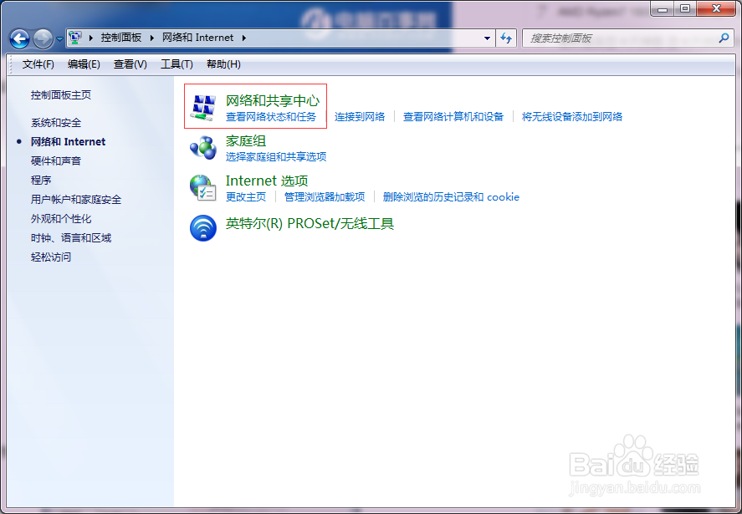Open 外观和个性化 category
This screenshot has height=514, width=742.
(61, 219)
